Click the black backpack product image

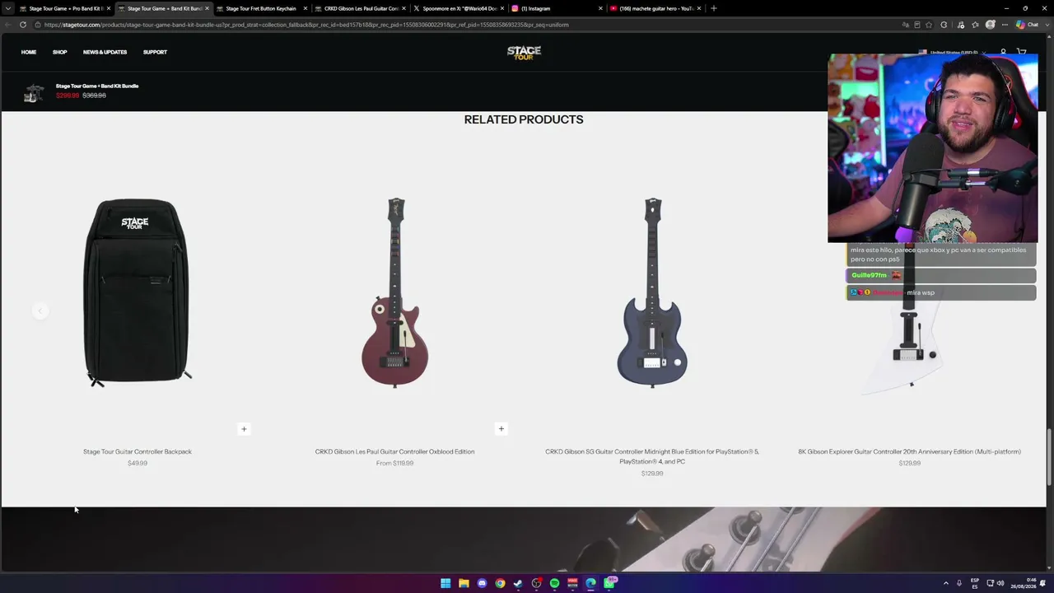138,292
